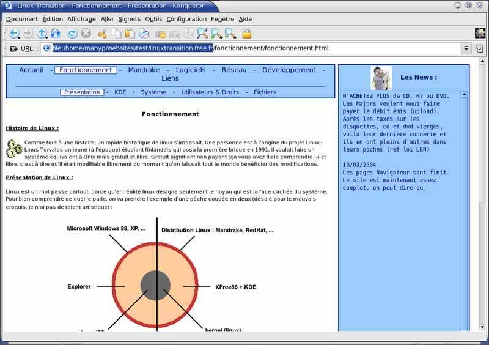
Task: Open the KDE sub-link
Action: (x=120, y=92)
